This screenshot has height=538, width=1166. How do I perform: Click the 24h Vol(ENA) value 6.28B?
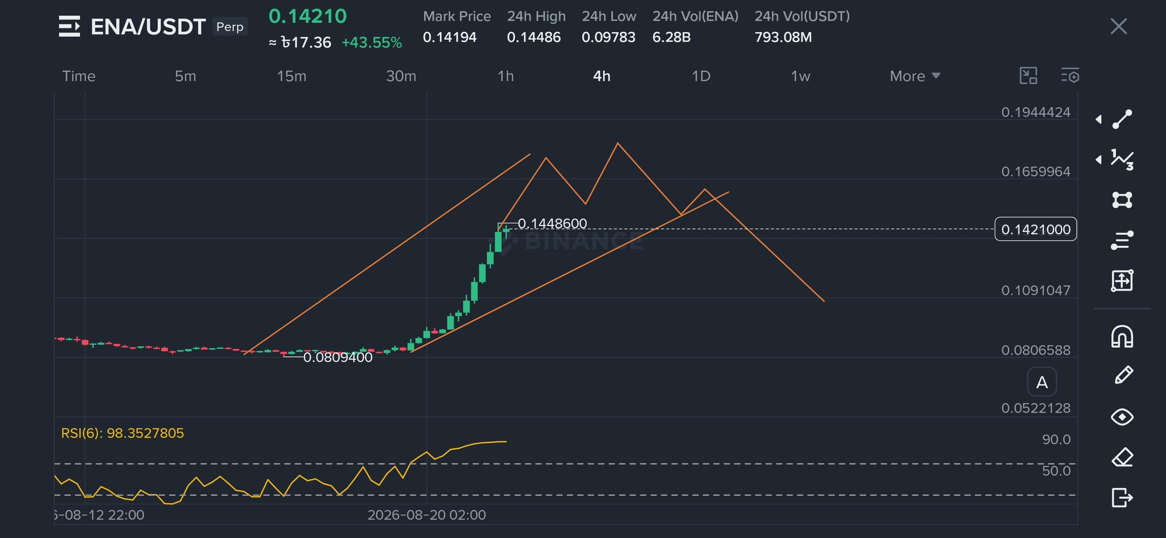[x=671, y=37]
